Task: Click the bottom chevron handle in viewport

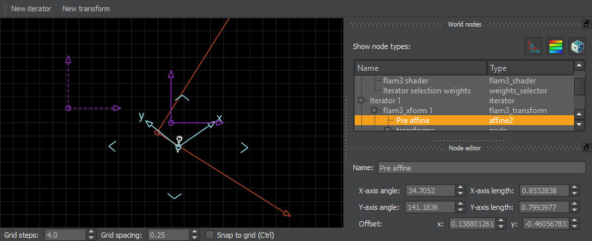Action: 174,196
